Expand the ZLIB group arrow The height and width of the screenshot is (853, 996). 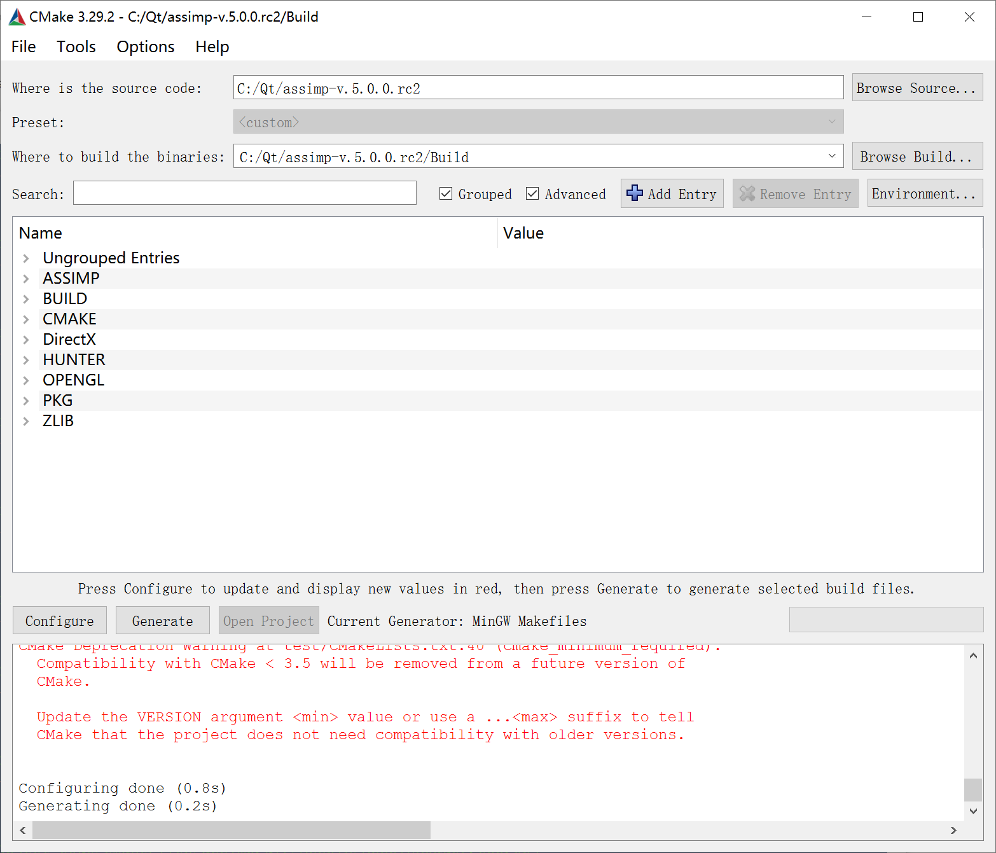pos(26,421)
